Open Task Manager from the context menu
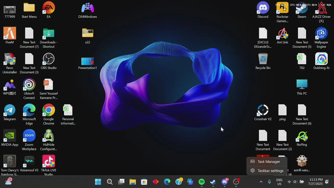The image size is (334, 188). coord(267,162)
